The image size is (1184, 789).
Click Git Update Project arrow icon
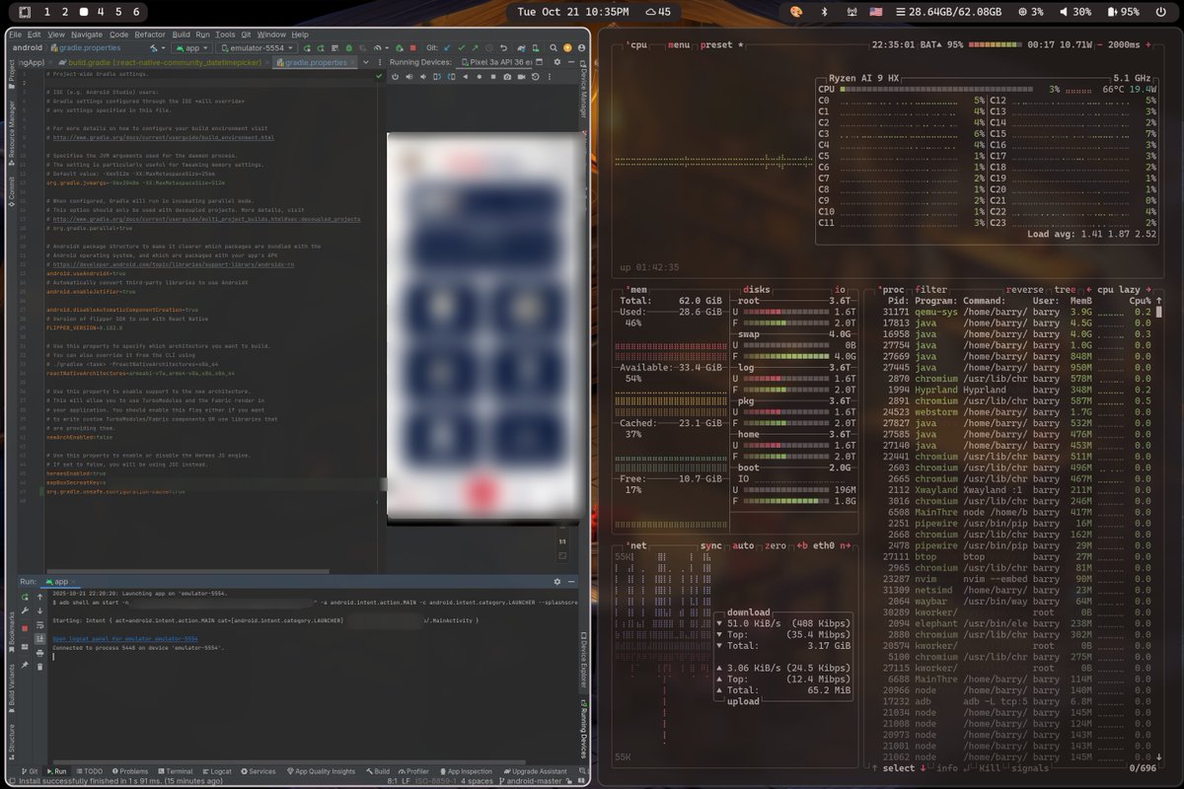(446, 46)
